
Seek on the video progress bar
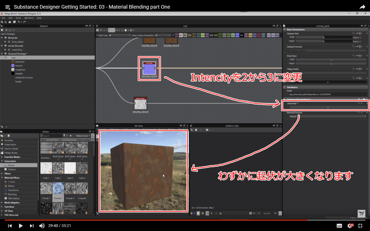185,220
